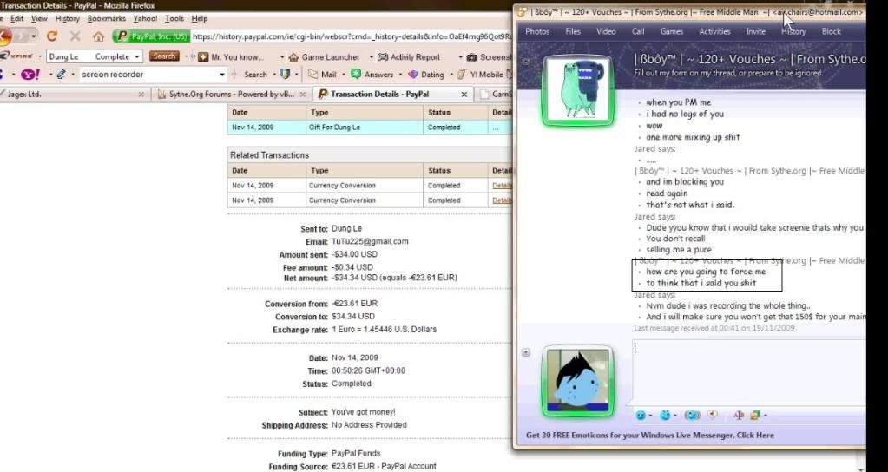Collapse the contact display picture arrow
This screenshot has height=472, width=888.
point(526,61)
